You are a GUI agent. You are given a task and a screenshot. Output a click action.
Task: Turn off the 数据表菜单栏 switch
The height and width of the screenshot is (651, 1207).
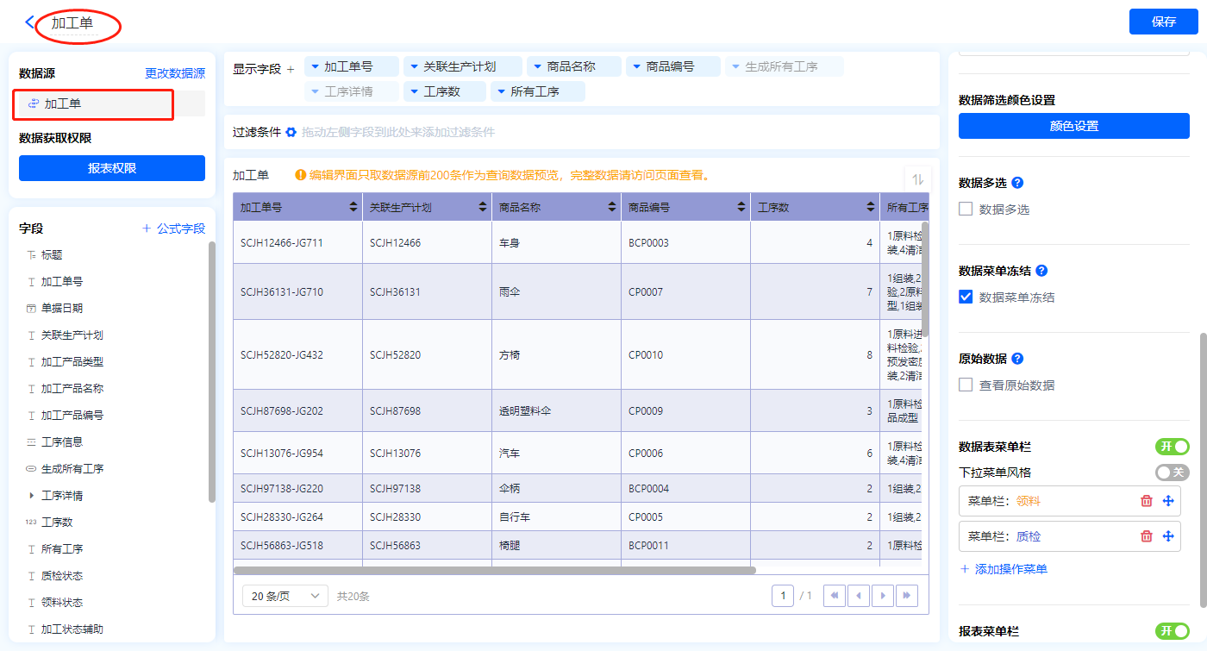[1172, 447]
